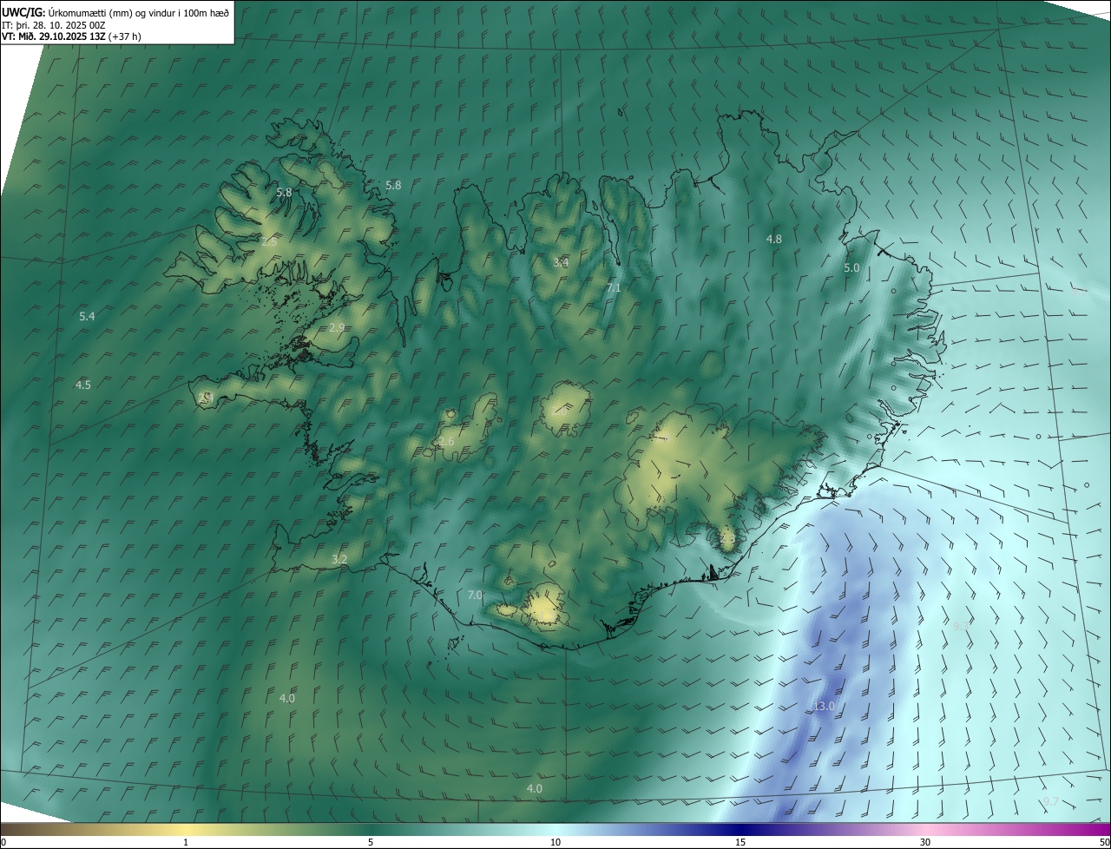Click the 2.4 value on Snæfellsnes peninsula
Image resolution: width=1111 pixels, height=849 pixels.
(205, 398)
